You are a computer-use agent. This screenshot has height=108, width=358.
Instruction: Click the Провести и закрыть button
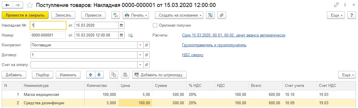[25, 15]
